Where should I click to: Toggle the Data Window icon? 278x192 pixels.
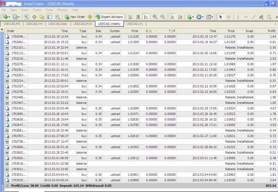34,17
